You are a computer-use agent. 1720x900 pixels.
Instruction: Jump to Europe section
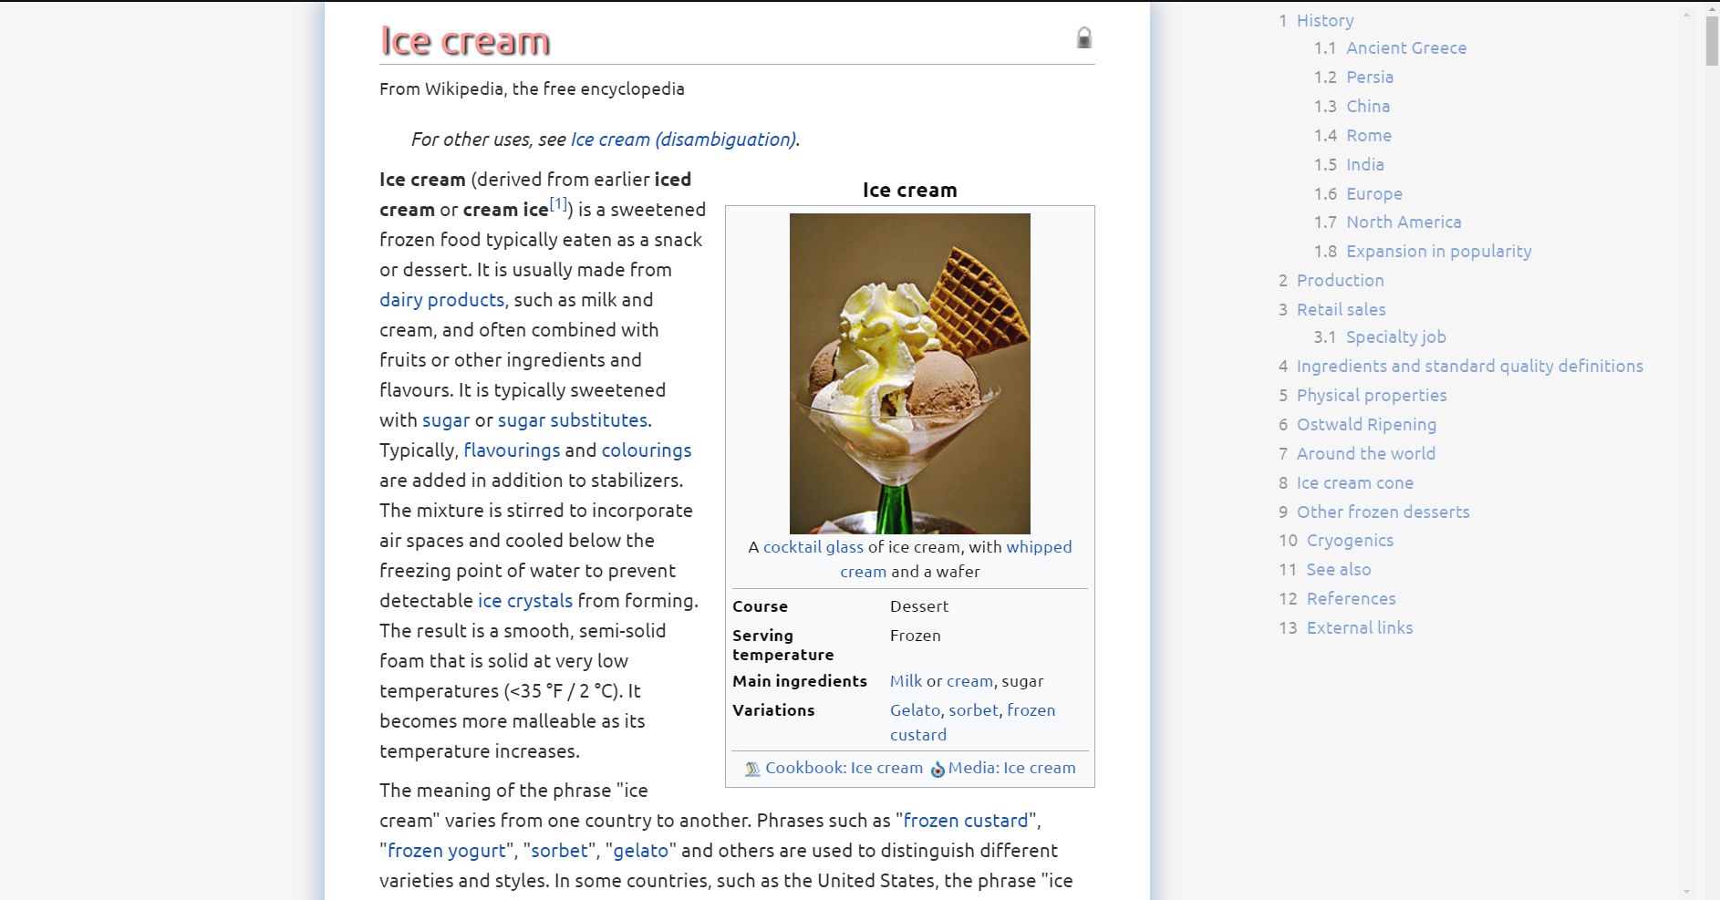pos(1374,194)
